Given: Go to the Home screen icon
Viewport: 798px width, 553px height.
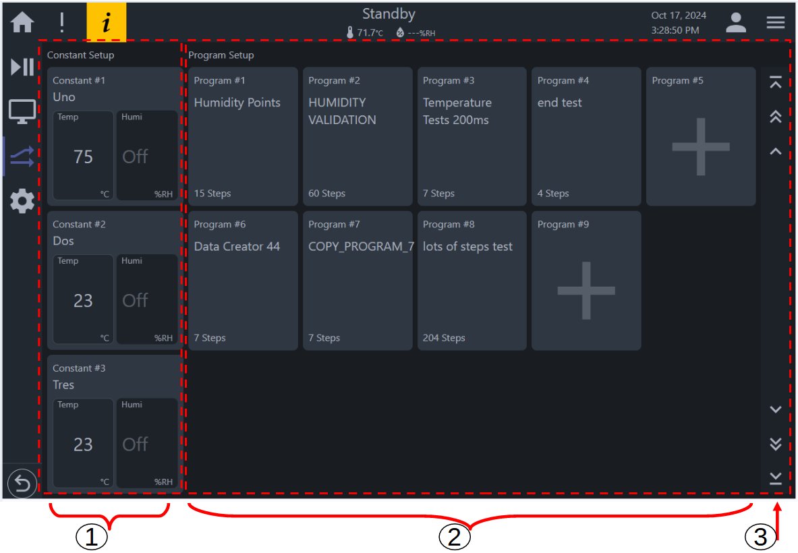Looking at the screenshot, I should point(22,22).
